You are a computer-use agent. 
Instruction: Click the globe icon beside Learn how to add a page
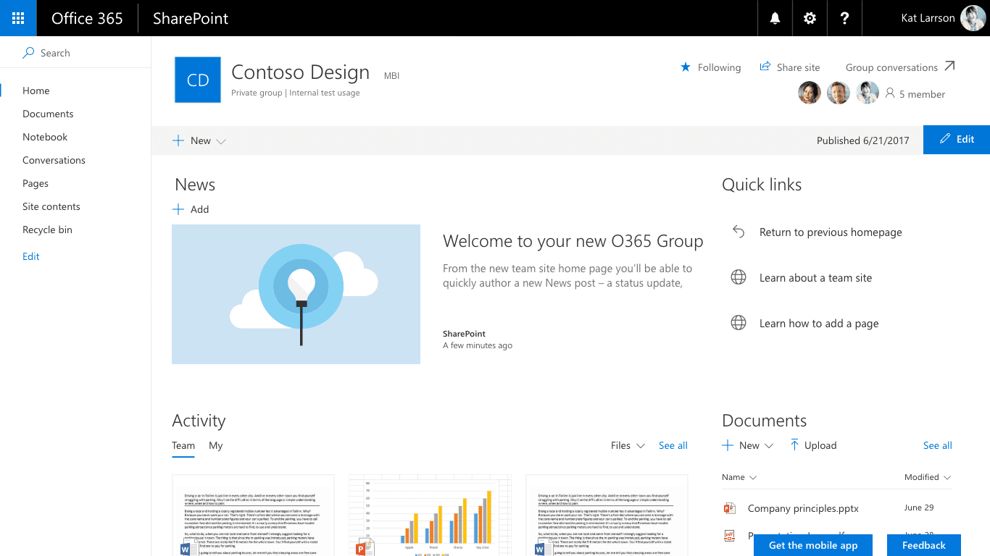[739, 323]
